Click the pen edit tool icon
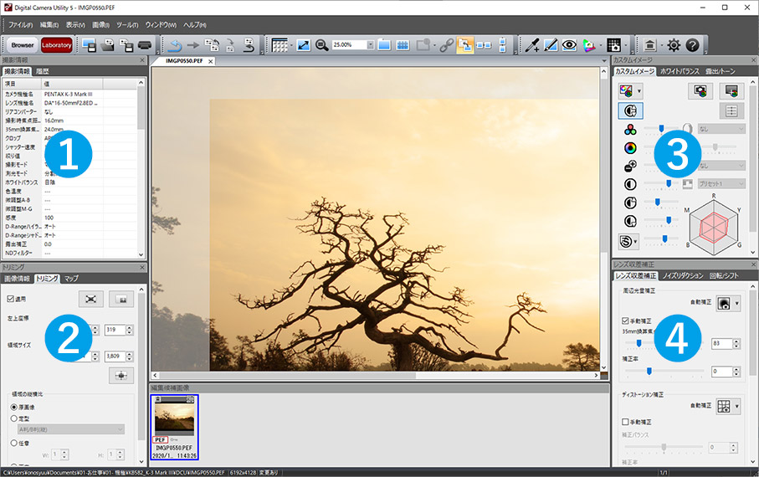The width and height of the screenshot is (759, 477). click(x=551, y=45)
